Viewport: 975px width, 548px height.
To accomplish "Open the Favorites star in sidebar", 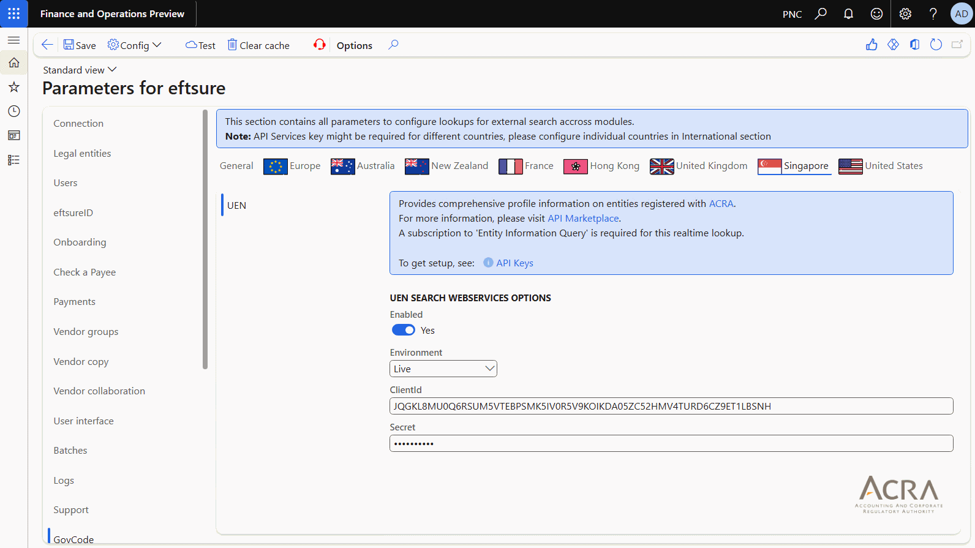I will (x=13, y=87).
